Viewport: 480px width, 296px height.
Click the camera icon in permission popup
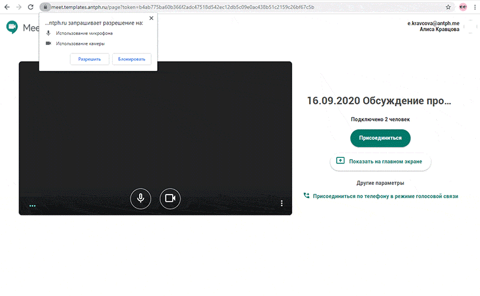(x=49, y=43)
